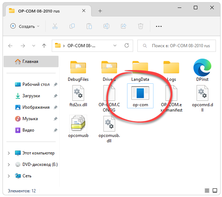Open Загрузки in sidebar
This screenshot has width=222, height=197.
click(27, 96)
